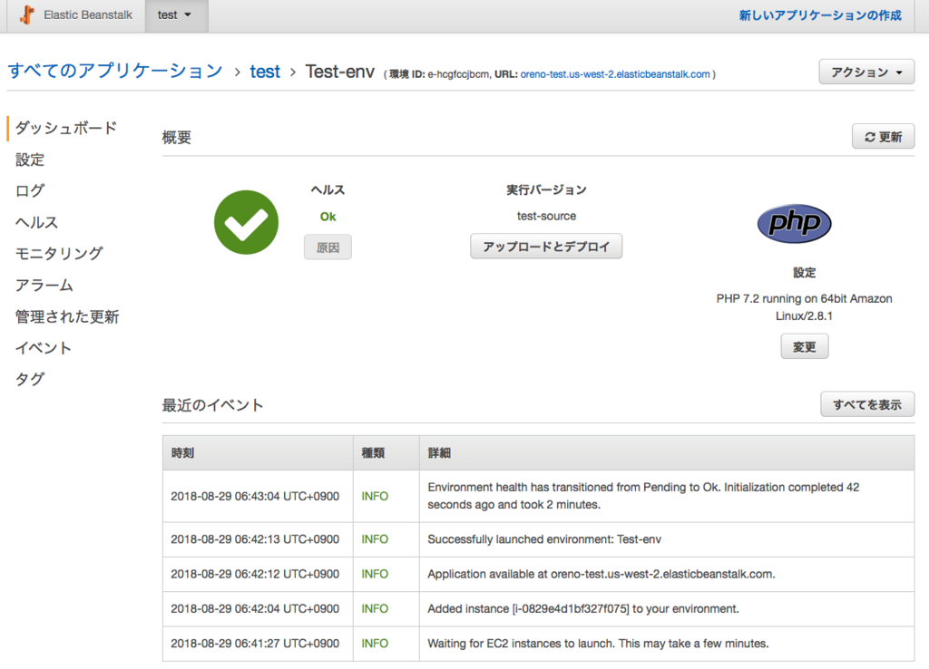Open イベント in the sidebar
The height and width of the screenshot is (669, 929).
(44, 347)
